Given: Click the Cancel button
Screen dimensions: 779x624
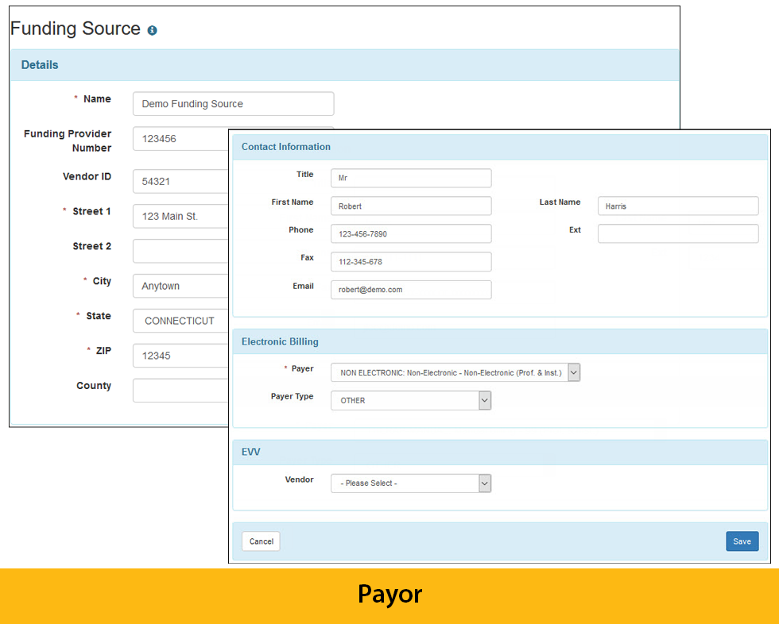Looking at the screenshot, I should 261,541.
